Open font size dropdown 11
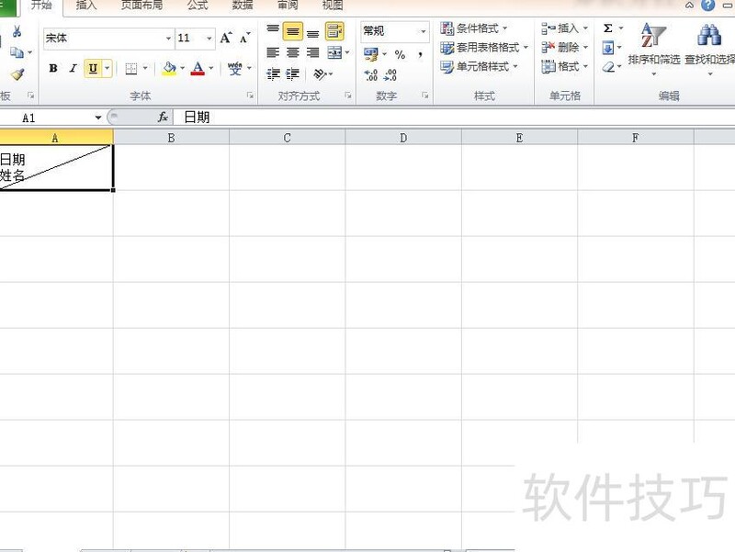The image size is (735, 552). [x=209, y=38]
